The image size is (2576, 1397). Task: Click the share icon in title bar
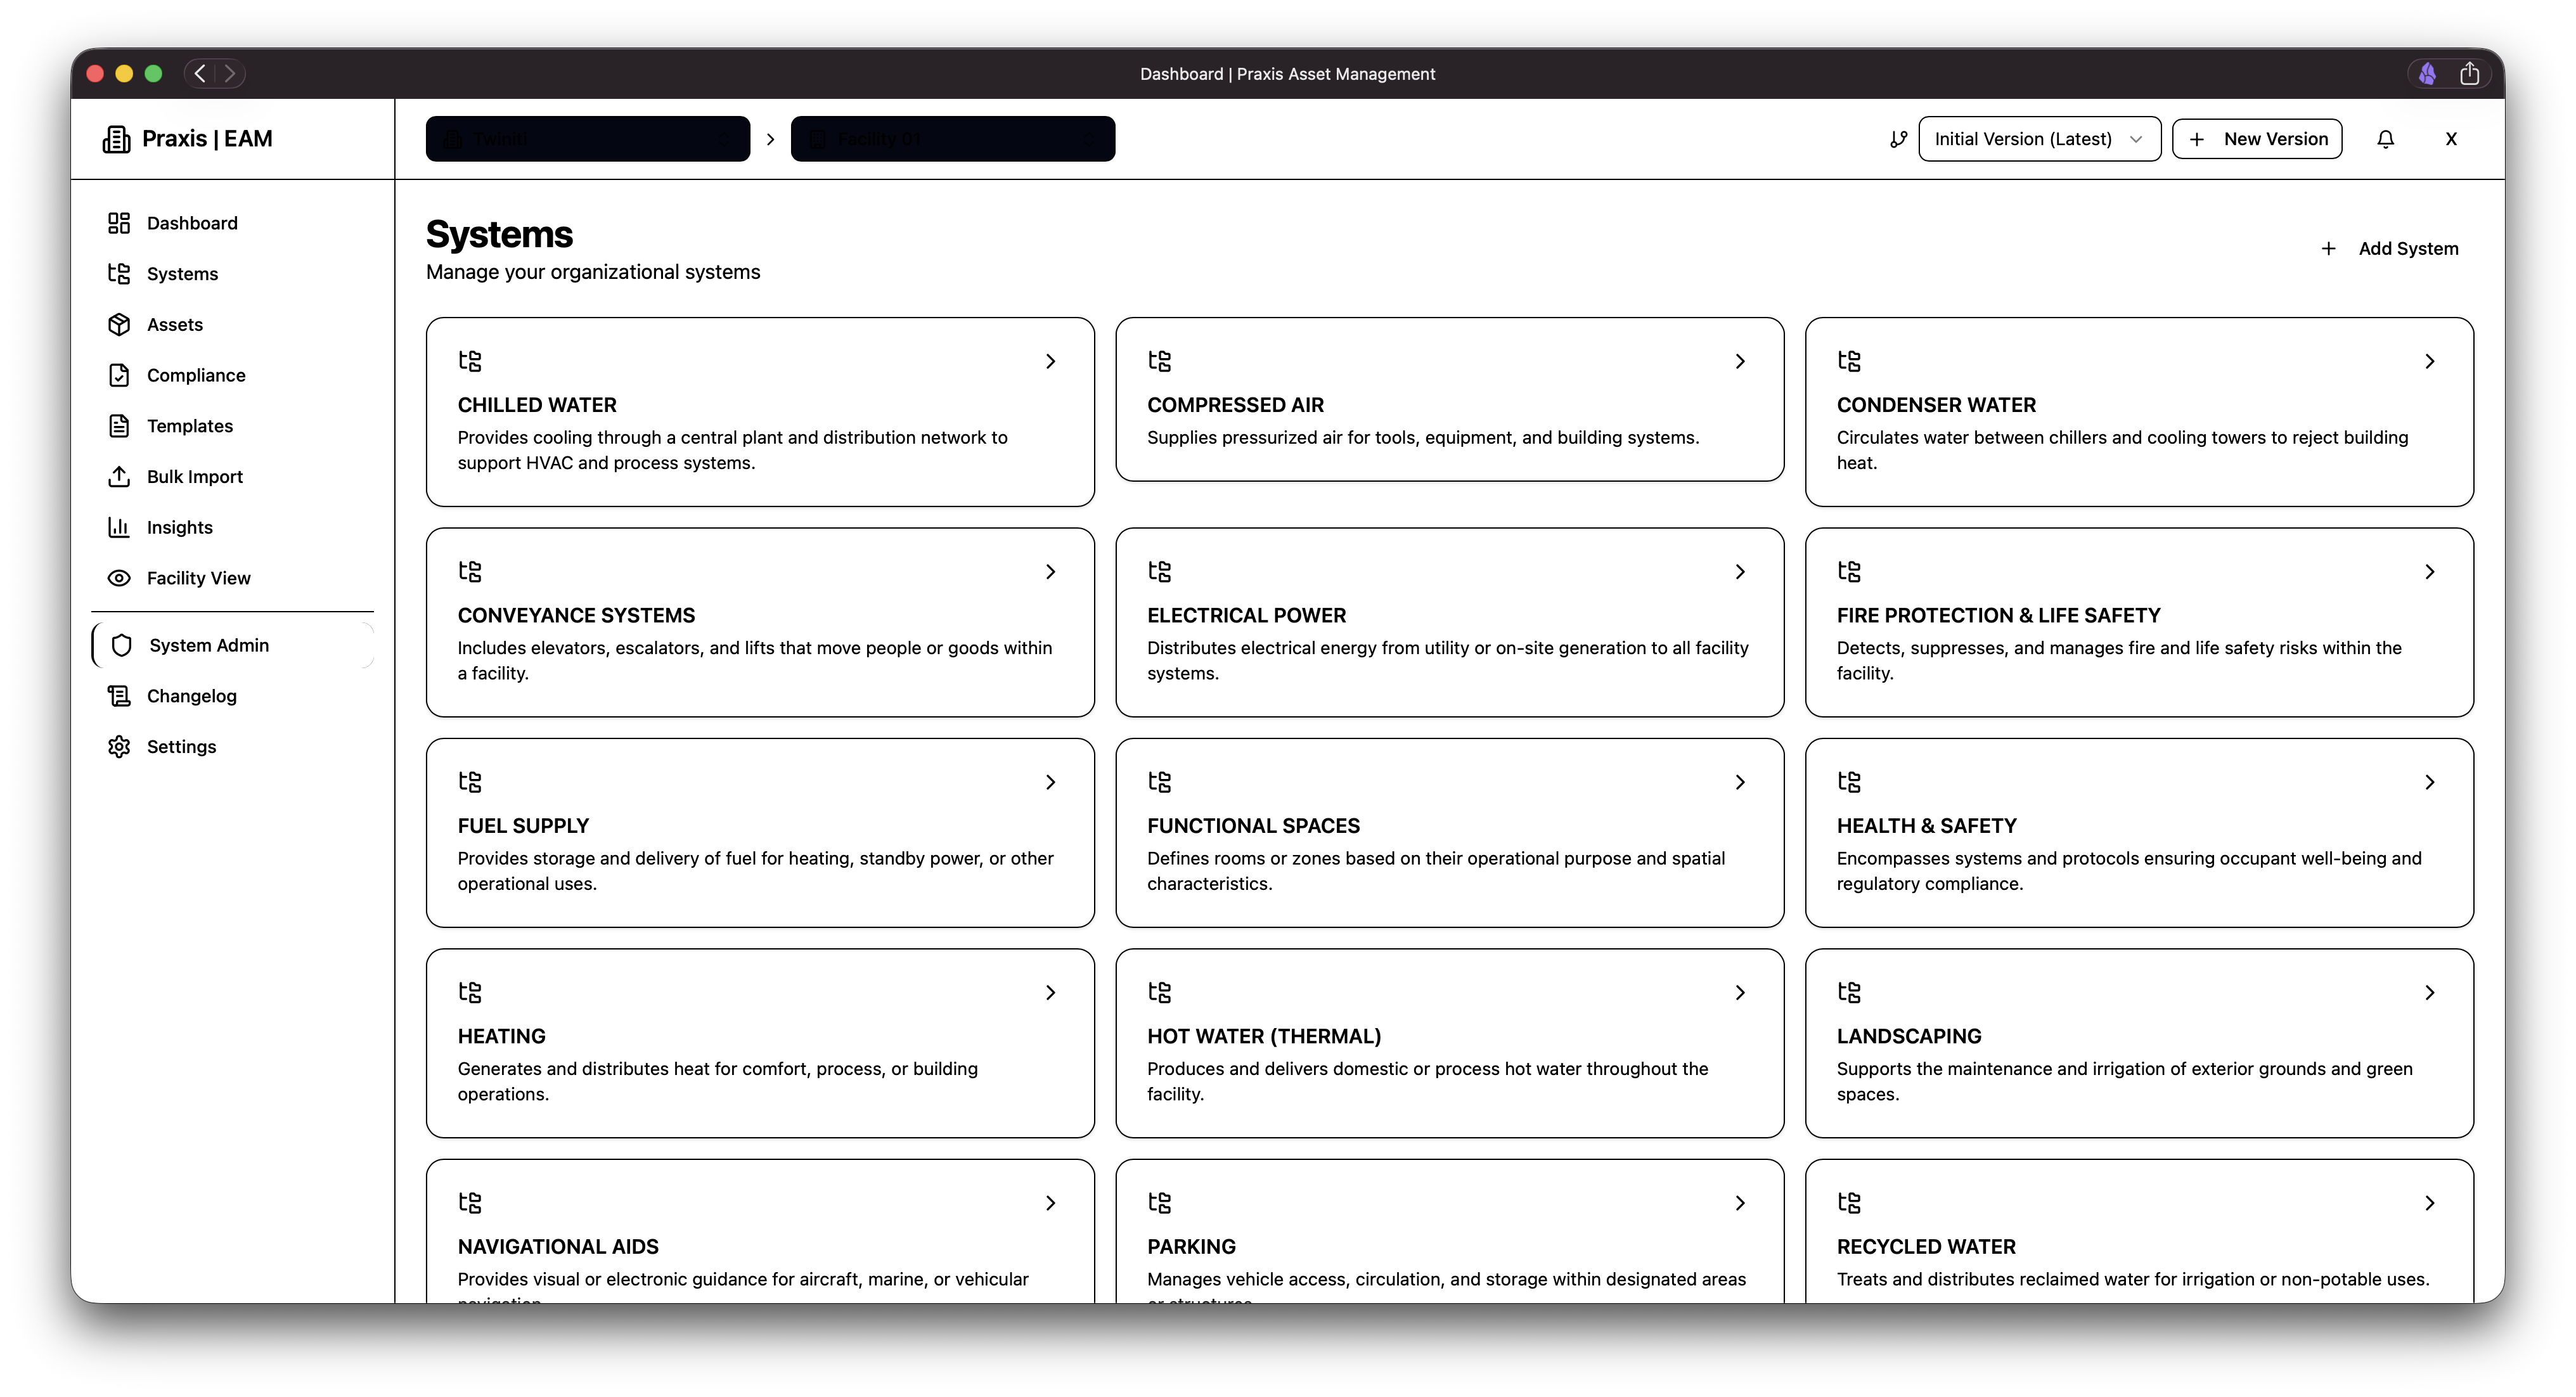(x=2469, y=74)
